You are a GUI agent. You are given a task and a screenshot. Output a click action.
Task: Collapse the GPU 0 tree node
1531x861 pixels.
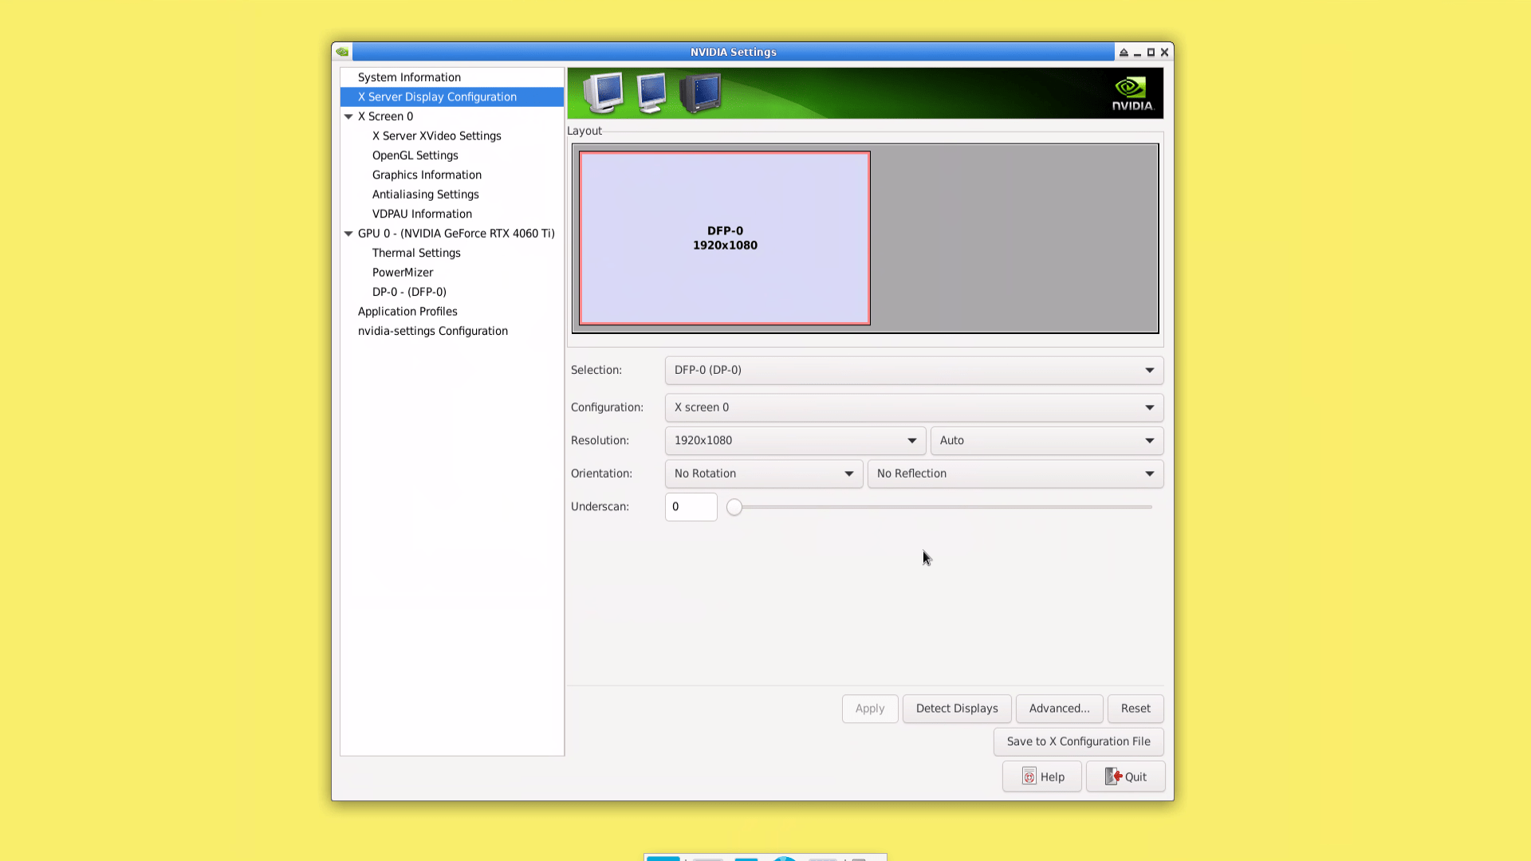pyautogui.click(x=348, y=234)
